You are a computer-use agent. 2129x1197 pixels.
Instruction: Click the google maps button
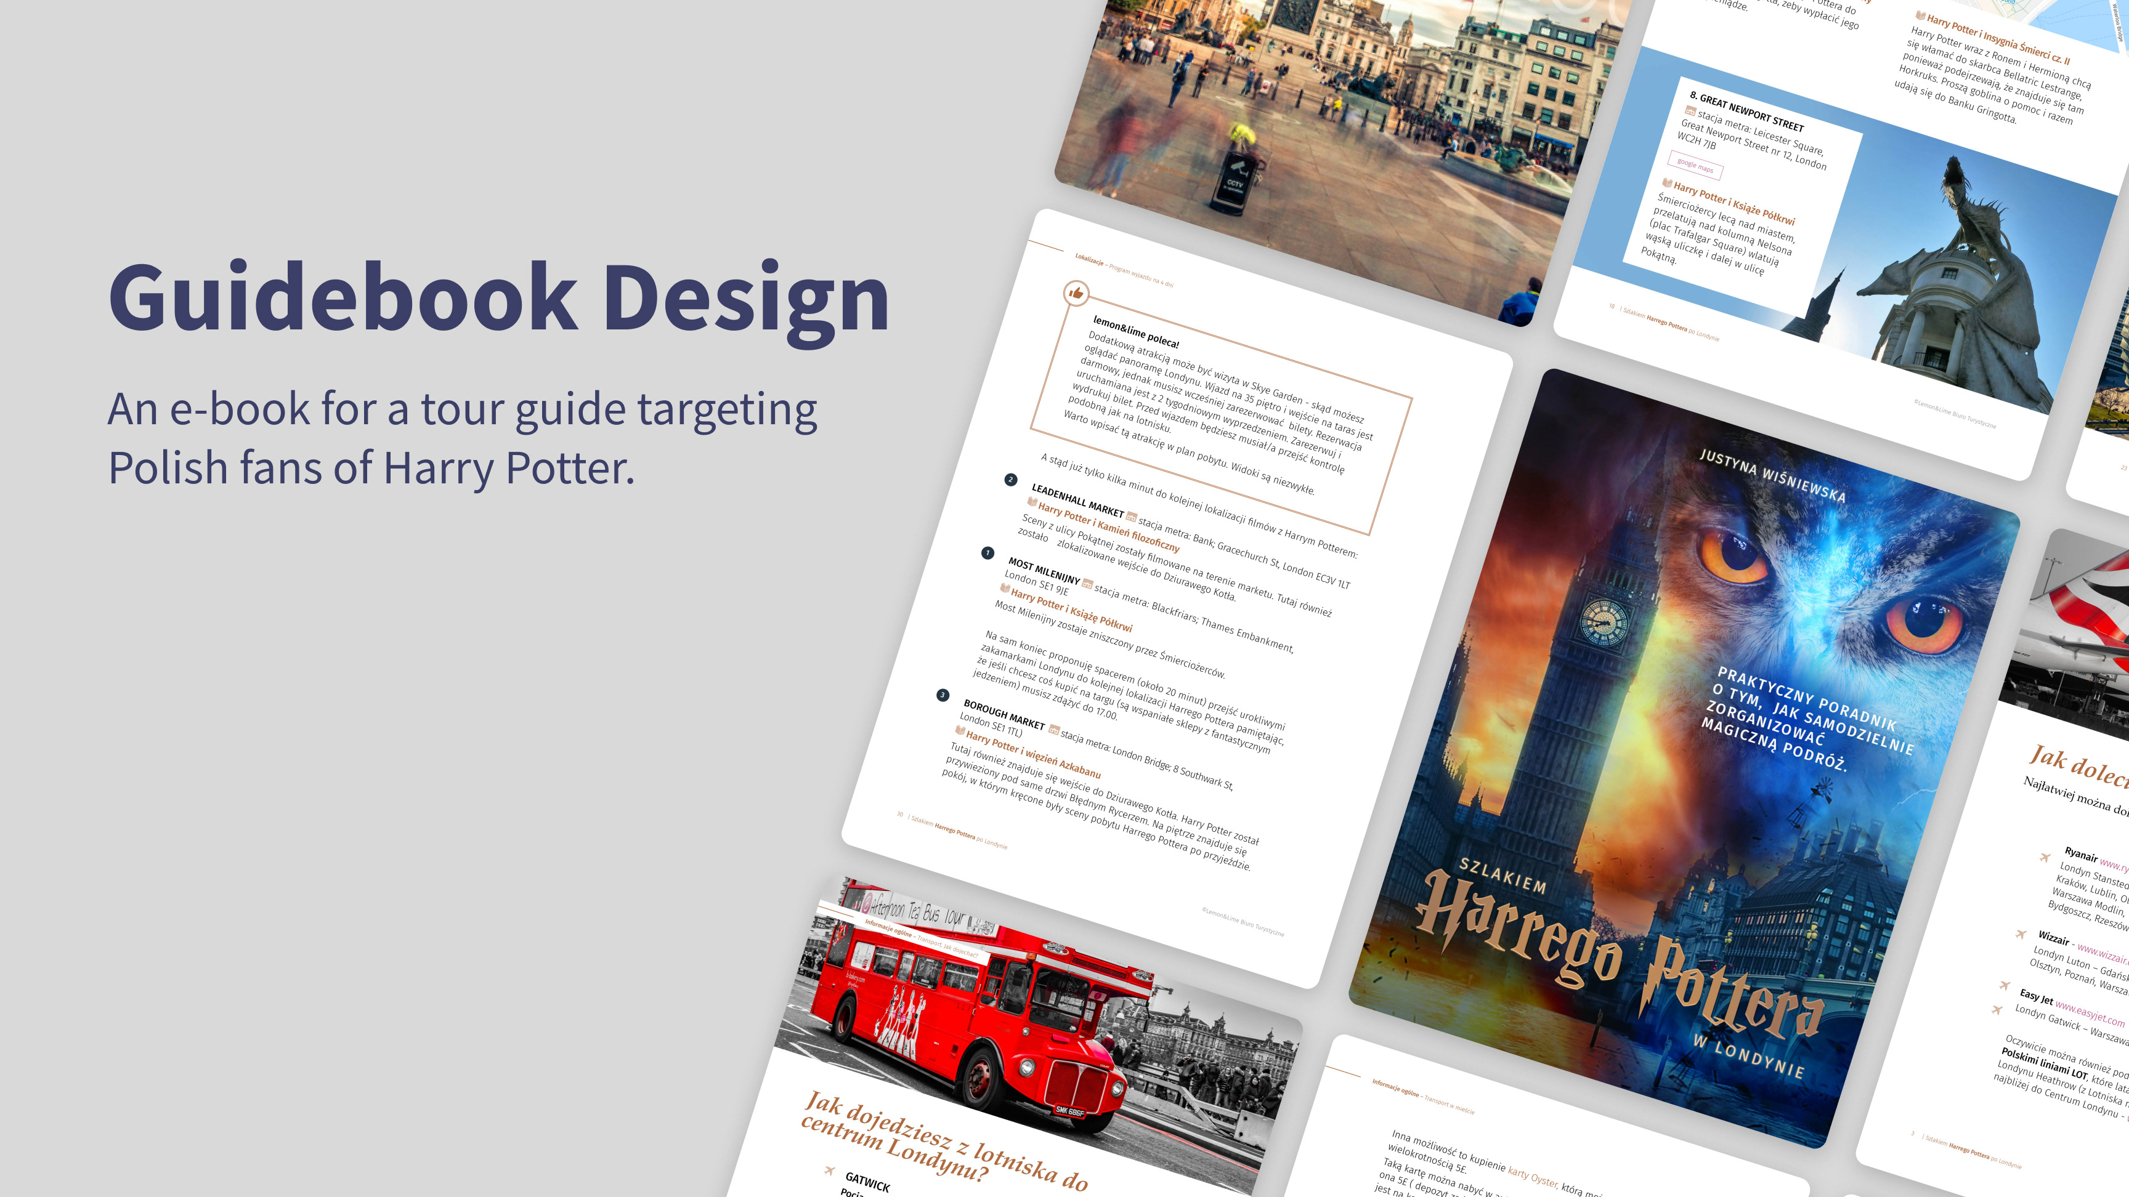(x=1695, y=164)
